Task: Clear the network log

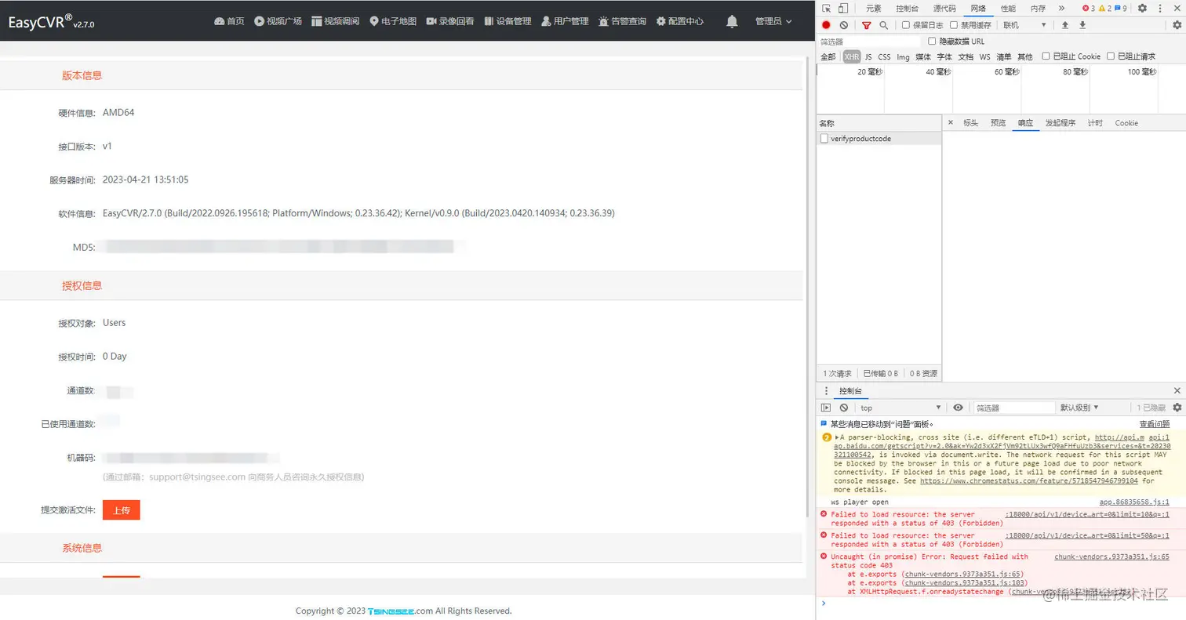Action: (844, 25)
